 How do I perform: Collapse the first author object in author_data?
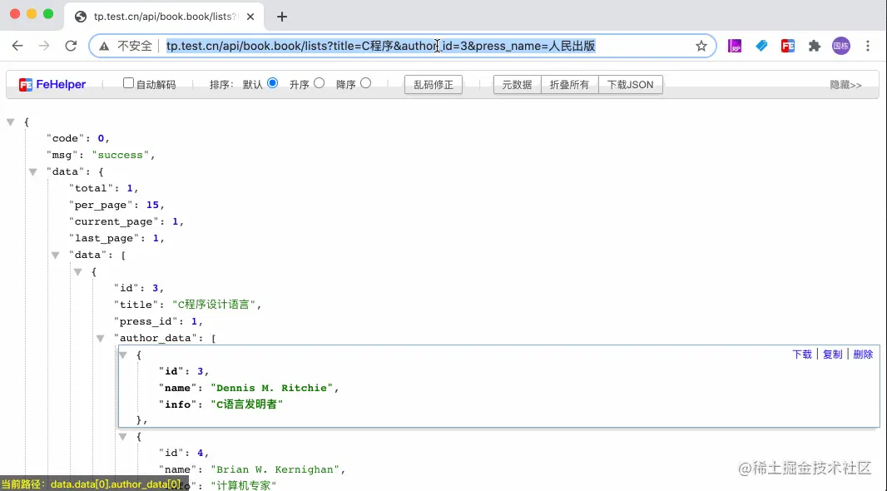click(x=122, y=354)
